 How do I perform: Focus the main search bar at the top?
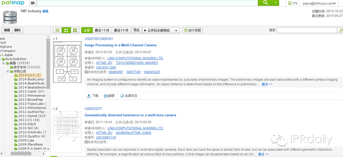147,3
